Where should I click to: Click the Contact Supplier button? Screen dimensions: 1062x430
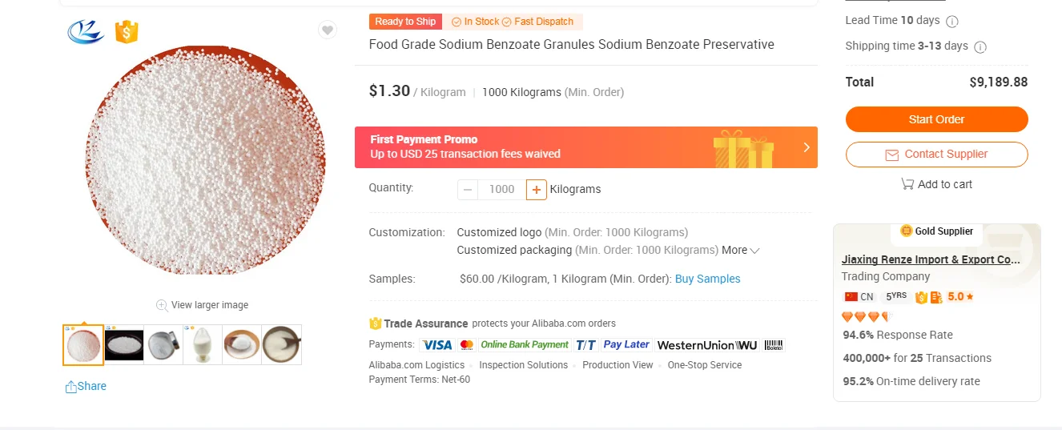tap(936, 155)
